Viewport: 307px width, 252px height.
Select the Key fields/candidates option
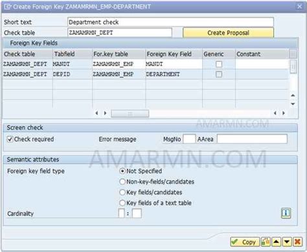click(x=122, y=192)
